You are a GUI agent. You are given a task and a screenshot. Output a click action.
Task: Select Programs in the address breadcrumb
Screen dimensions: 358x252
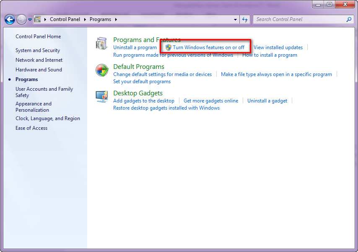coord(100,19)
